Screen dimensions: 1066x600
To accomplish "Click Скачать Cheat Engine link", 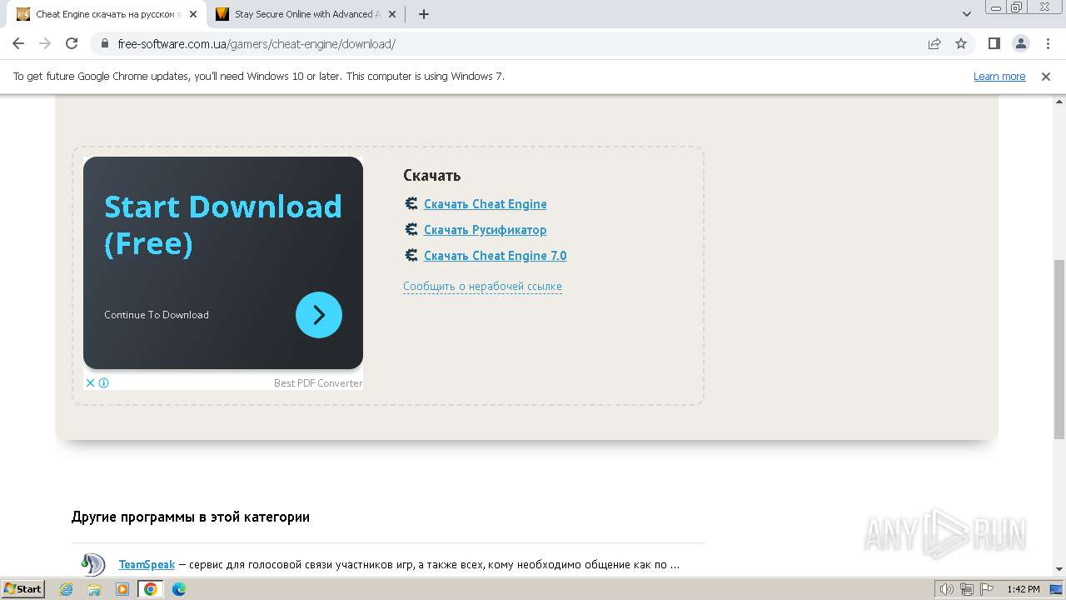I will [486, 203].
